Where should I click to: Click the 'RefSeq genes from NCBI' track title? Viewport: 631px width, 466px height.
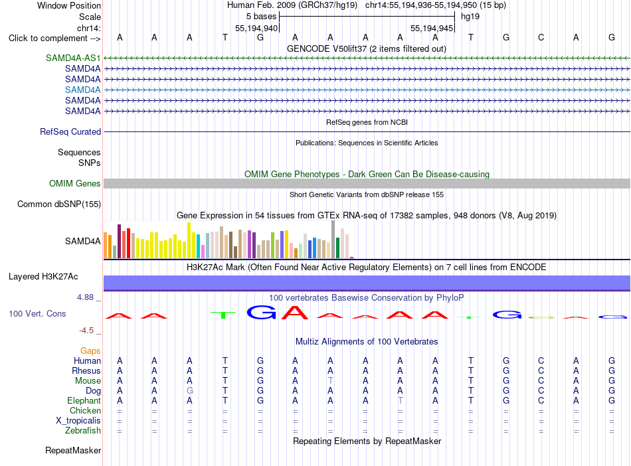(x=367, y=122)
